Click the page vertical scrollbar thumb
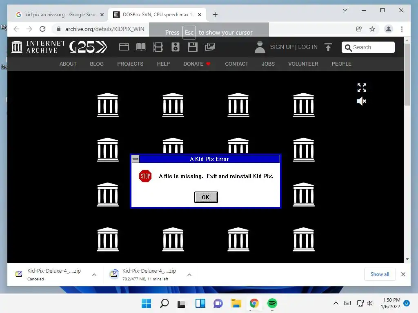The image size is (418, 313). (407, 75)
